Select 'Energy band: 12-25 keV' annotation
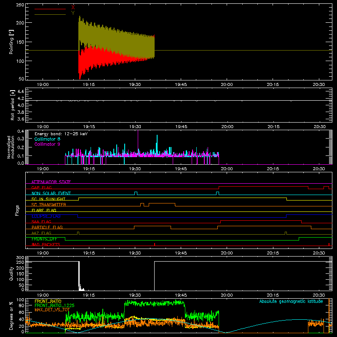 tap(61, 134)
